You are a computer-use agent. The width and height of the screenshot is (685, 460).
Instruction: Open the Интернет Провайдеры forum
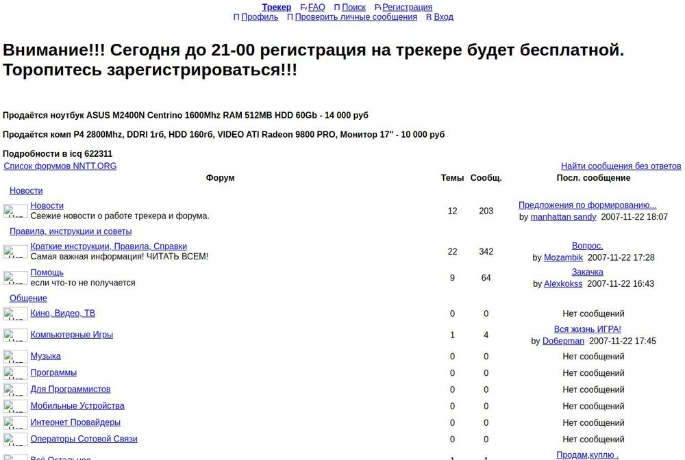75,422
